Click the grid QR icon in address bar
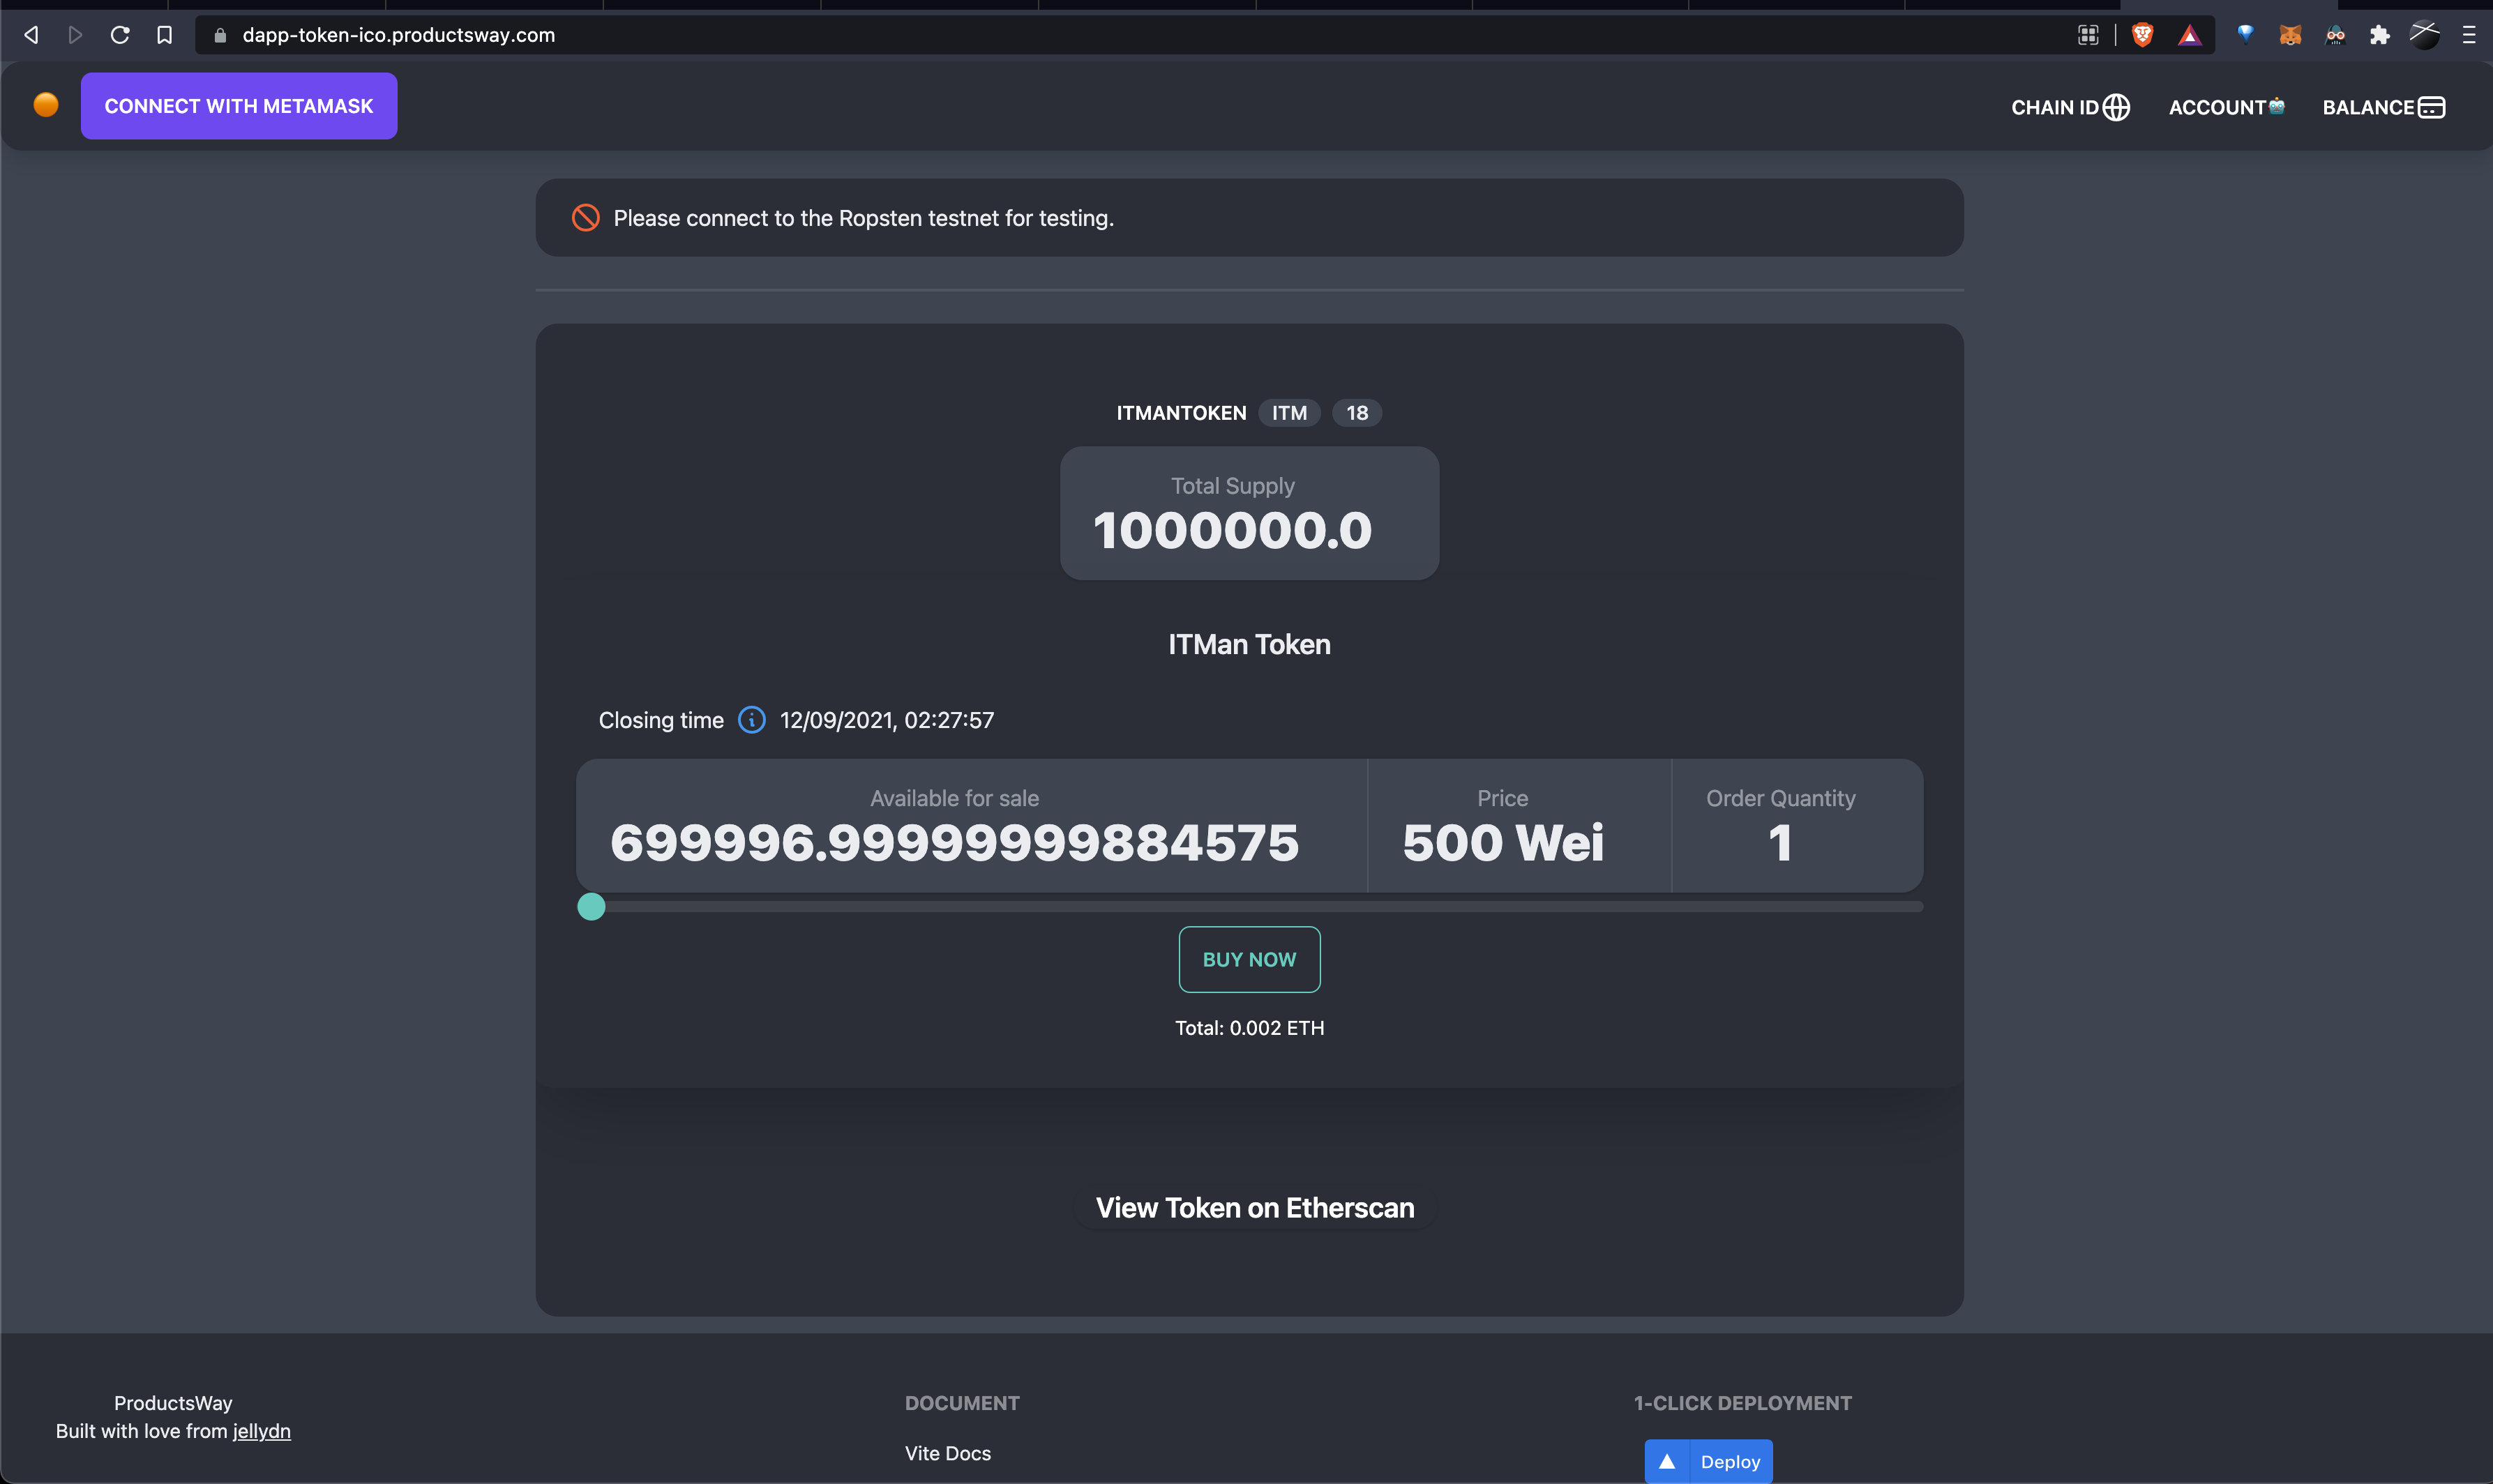 point(2088,35)
